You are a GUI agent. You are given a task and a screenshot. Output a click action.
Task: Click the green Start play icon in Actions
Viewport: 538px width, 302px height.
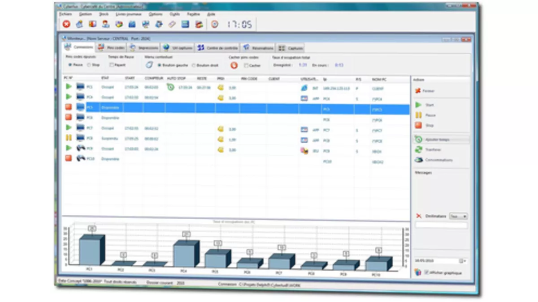tap(418, 105)
